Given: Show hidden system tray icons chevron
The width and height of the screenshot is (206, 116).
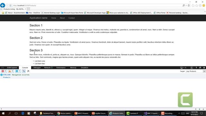Looking at the screenshot, I should [179, 113].
